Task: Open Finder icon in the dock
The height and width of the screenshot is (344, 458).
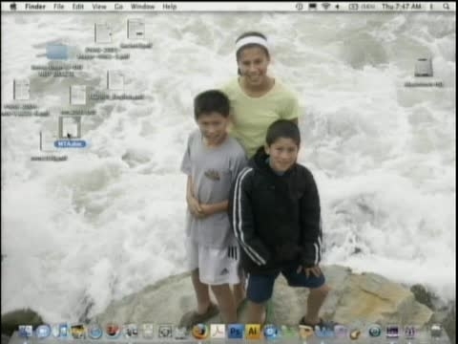Action: tap(26, 332)
